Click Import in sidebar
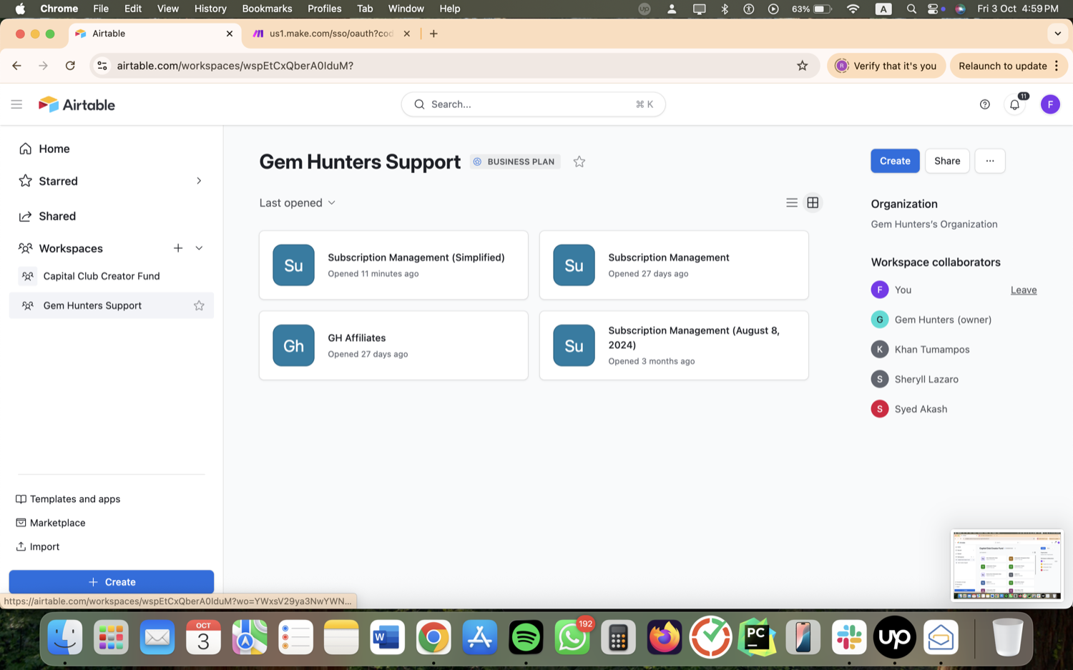1073x670 pixels. [38, 546]
